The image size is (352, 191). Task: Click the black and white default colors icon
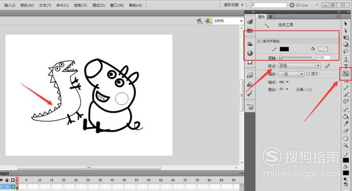(345, 179)
